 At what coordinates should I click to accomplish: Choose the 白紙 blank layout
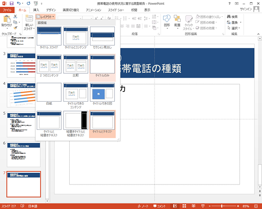49,94
